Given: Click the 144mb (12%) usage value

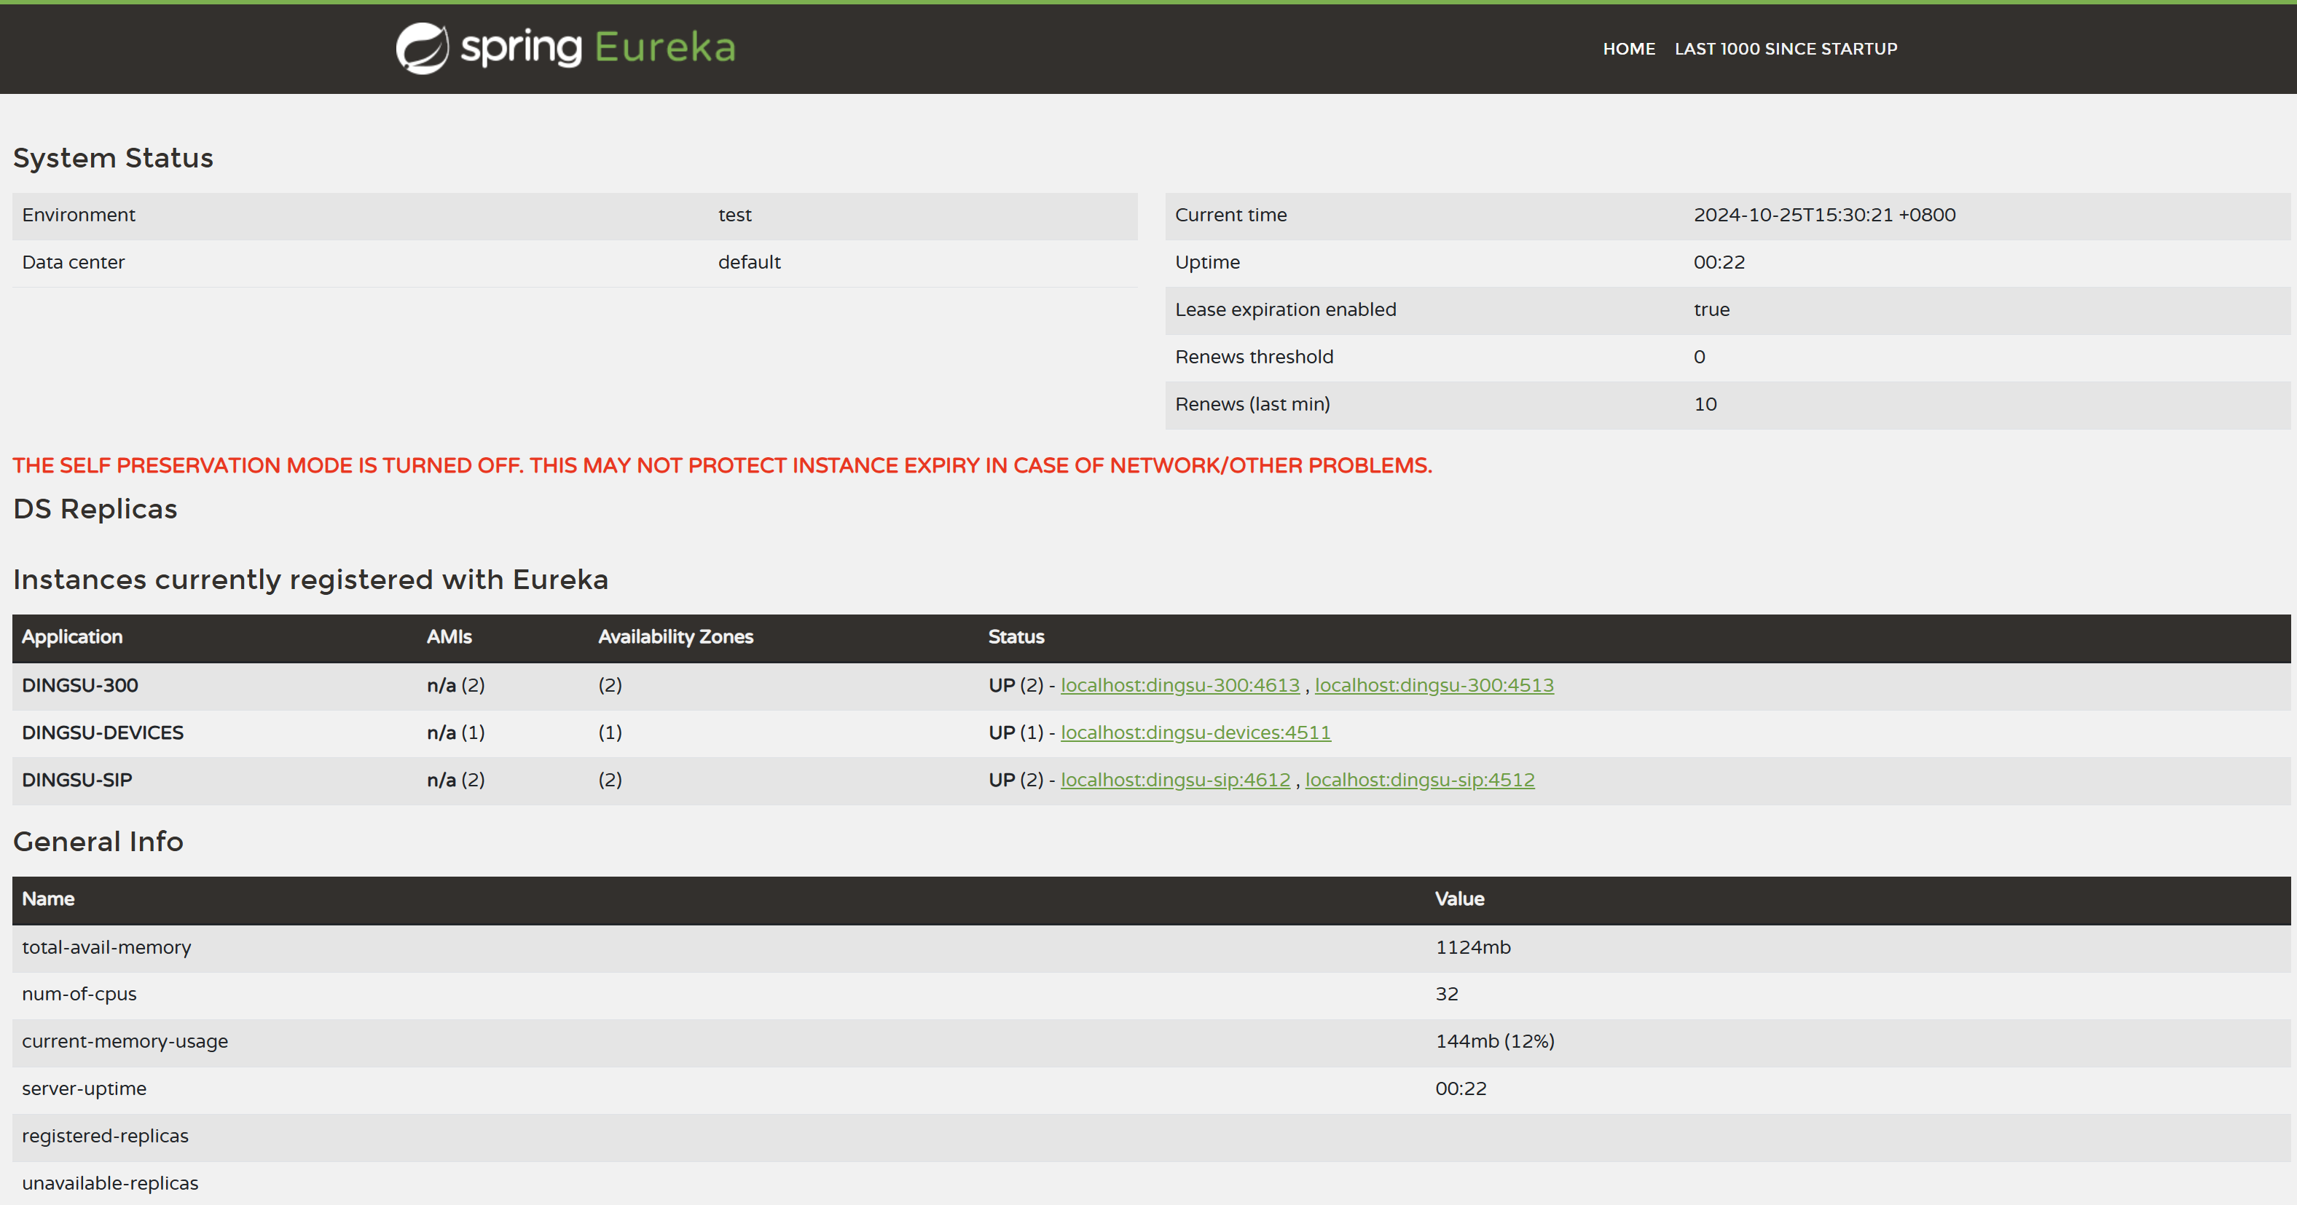Looking at the screenshot, I should 1494,1041.
